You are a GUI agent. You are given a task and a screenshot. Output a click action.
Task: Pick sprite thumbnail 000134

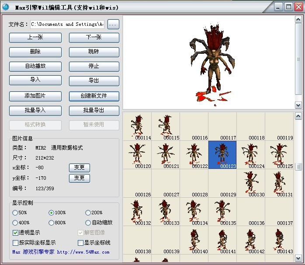(194, 211)
